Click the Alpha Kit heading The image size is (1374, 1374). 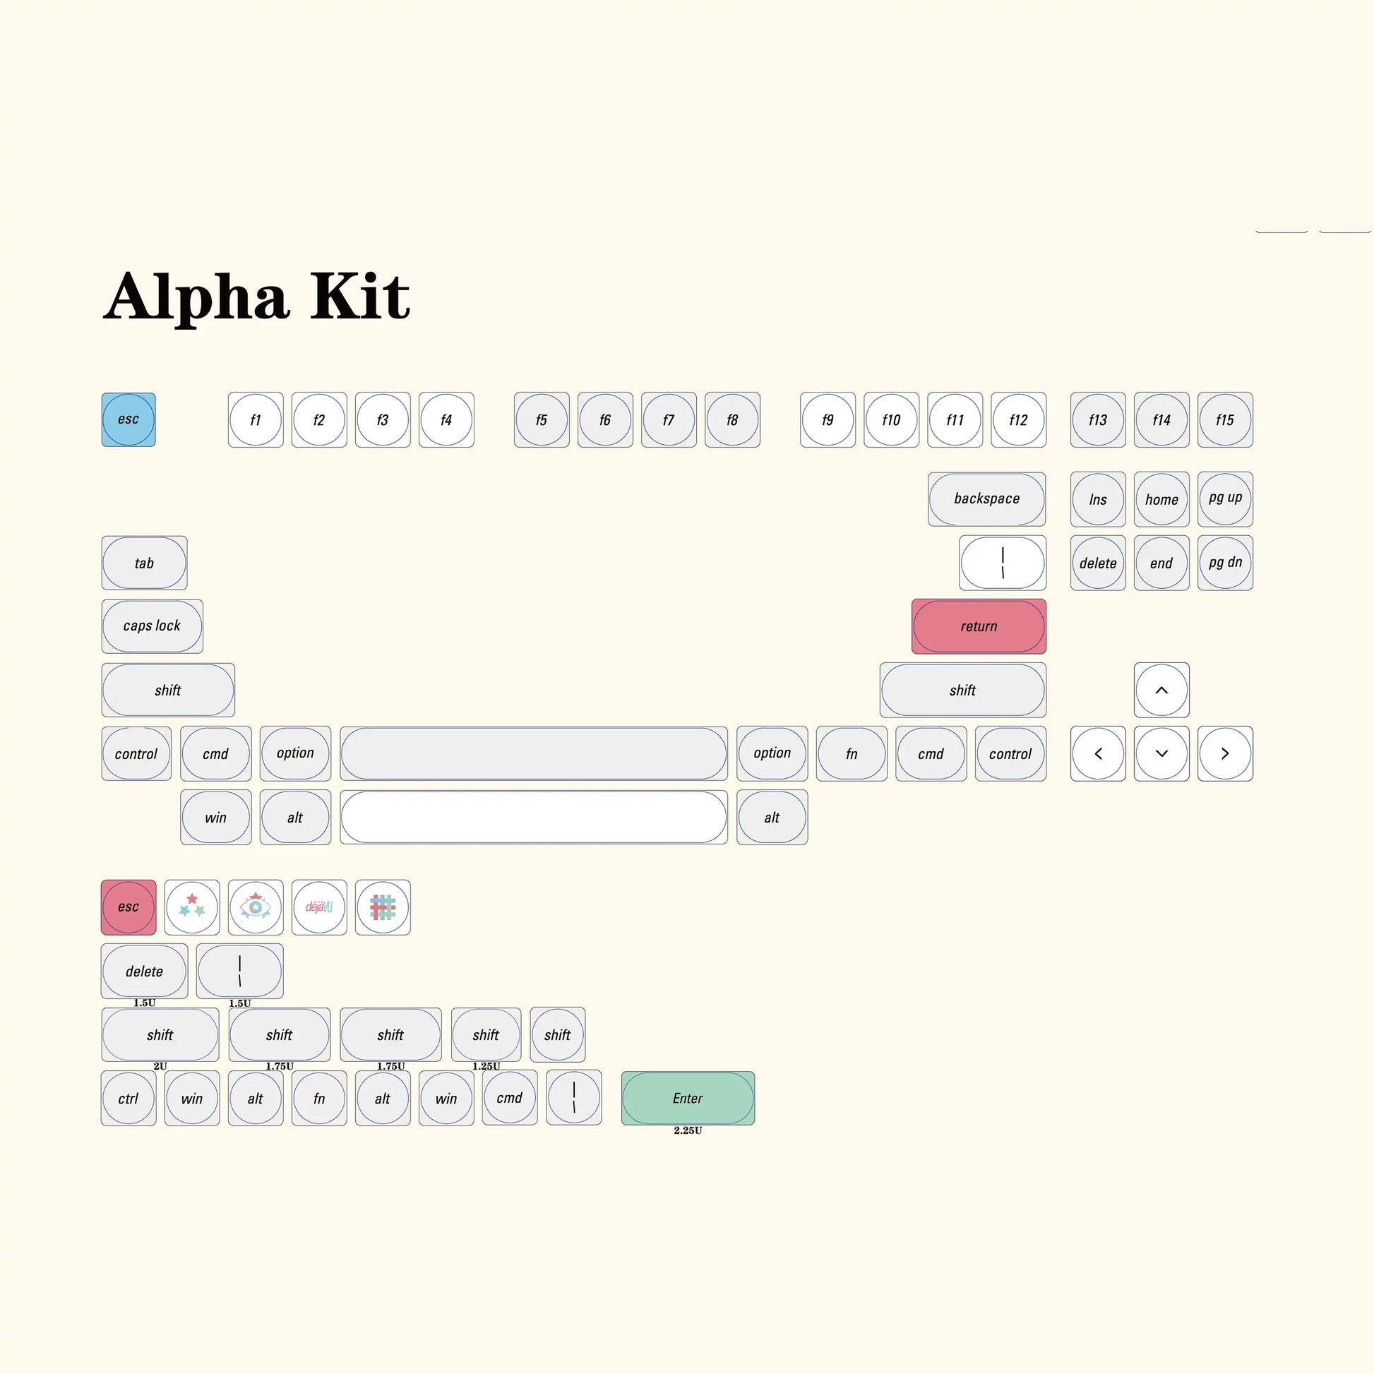257,297
